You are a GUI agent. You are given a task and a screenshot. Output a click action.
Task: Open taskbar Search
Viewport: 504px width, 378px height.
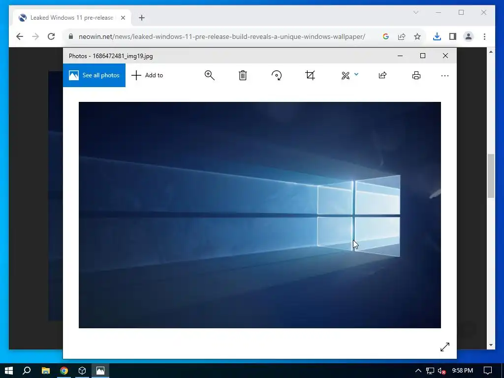tap(27, 371)
